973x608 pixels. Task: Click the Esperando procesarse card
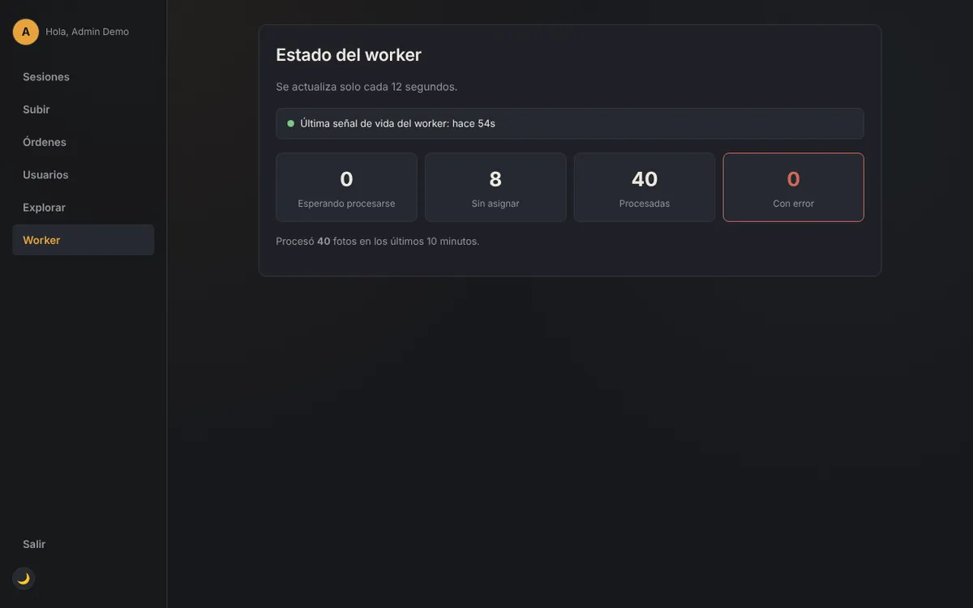pos(346,187)
